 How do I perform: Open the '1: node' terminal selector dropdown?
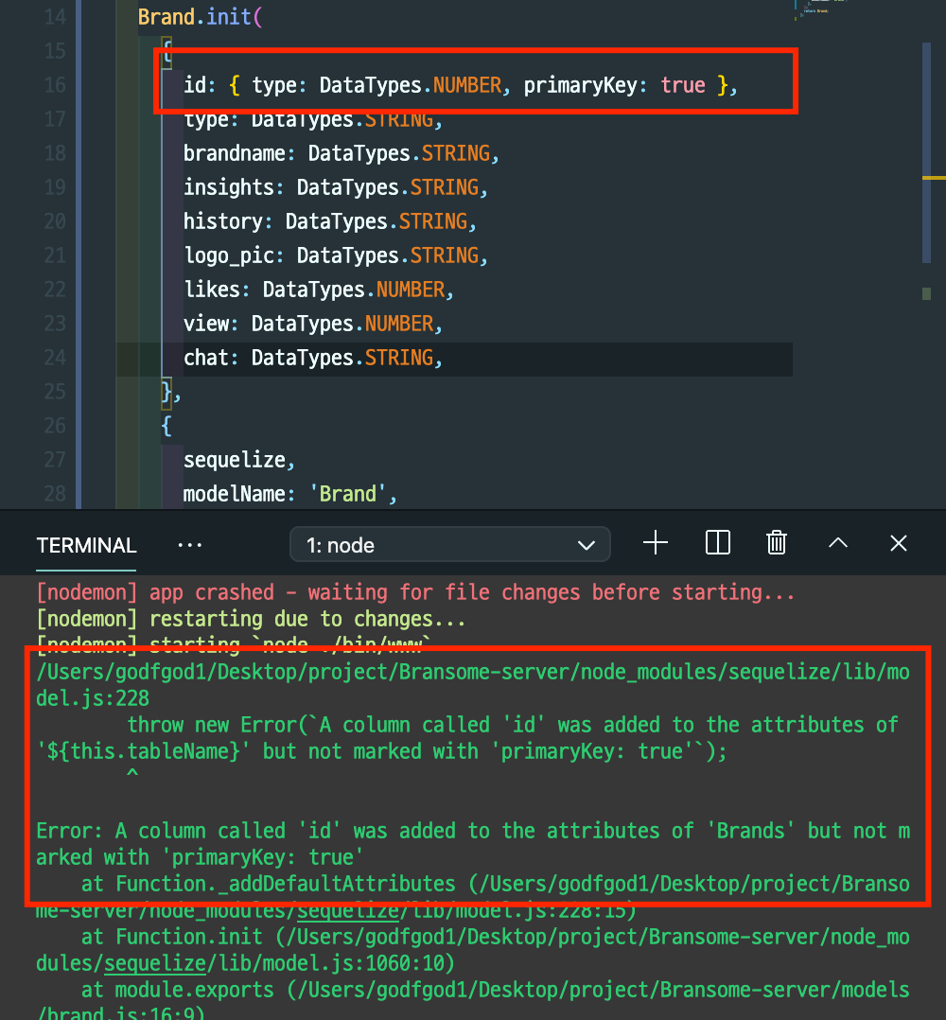[450, 544]
